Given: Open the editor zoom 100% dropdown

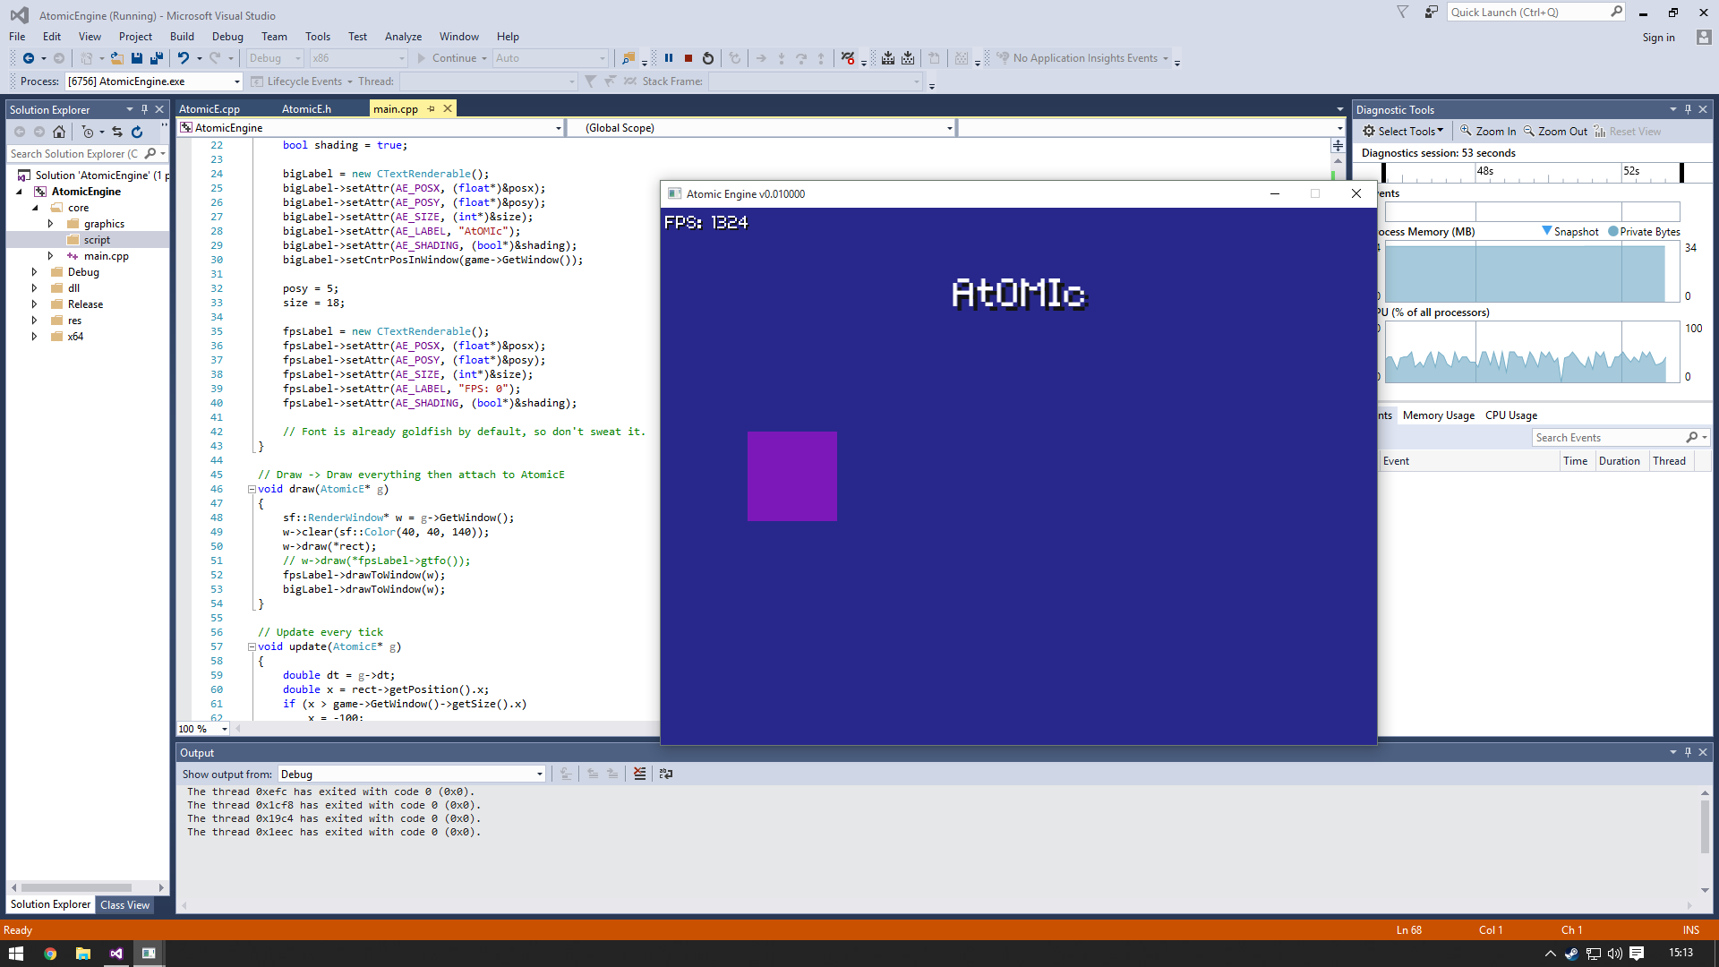Looking at the screenshot, I should 224,729.
